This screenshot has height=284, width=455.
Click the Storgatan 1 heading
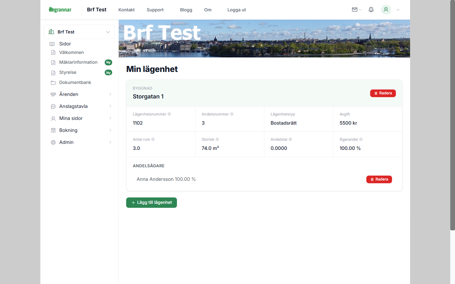148,97
